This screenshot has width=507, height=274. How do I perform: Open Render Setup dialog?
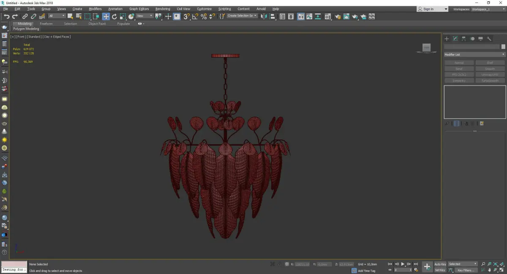pos(338,16)
